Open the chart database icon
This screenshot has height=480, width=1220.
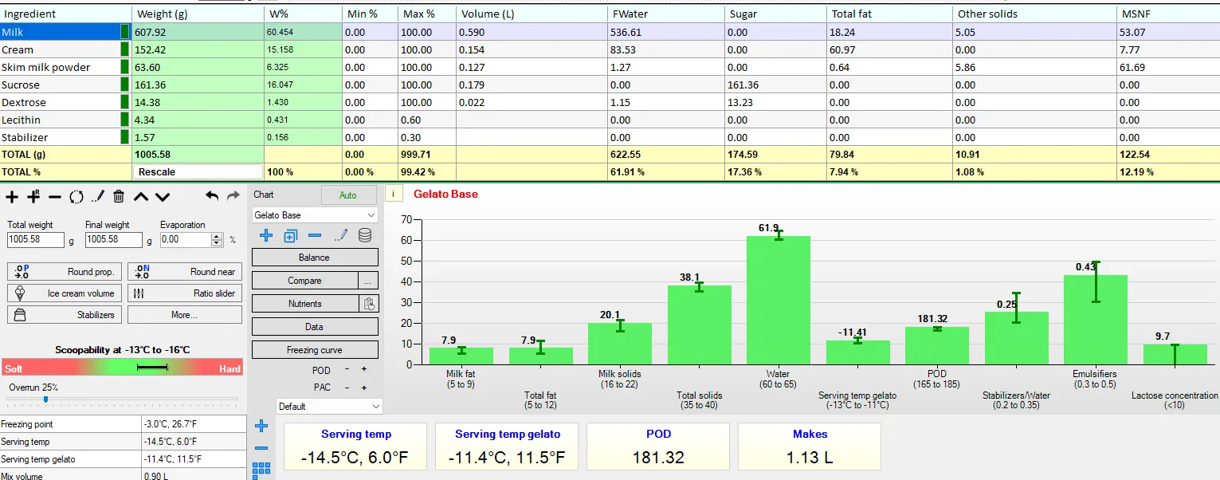365,235
